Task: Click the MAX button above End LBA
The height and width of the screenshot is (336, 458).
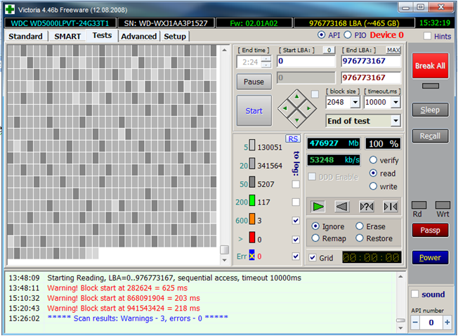Action: pyautogui.click(x=393, y=50)
